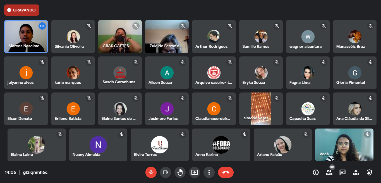Click the Anna Karina participant tile

pos(221,145)
